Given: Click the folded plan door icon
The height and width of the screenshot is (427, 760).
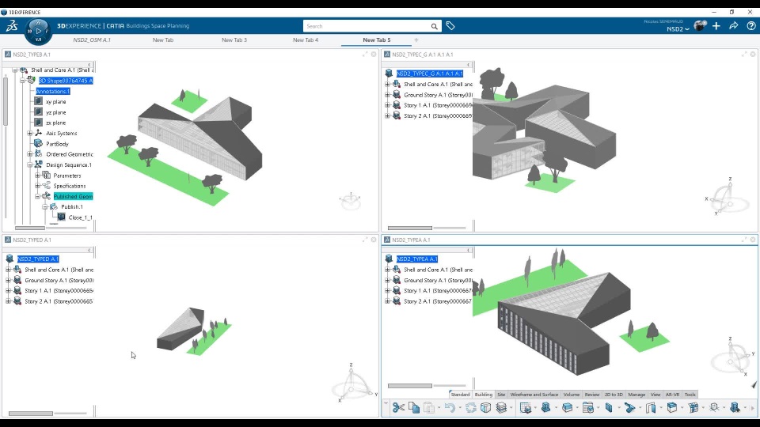Looking at the screenshot, I should click(x=651, y=408).
